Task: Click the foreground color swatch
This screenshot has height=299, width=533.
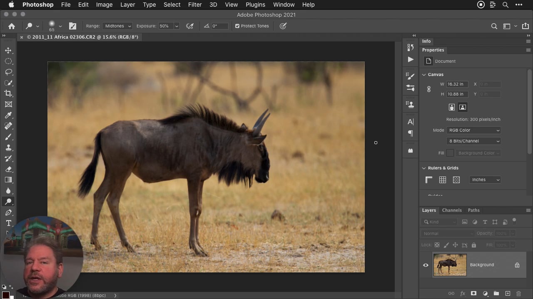Action: tap(6, 295)
